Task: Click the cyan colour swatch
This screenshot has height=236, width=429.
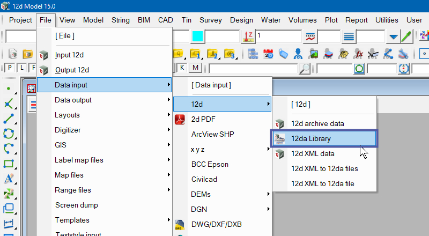Action: [x=197, y=36]
